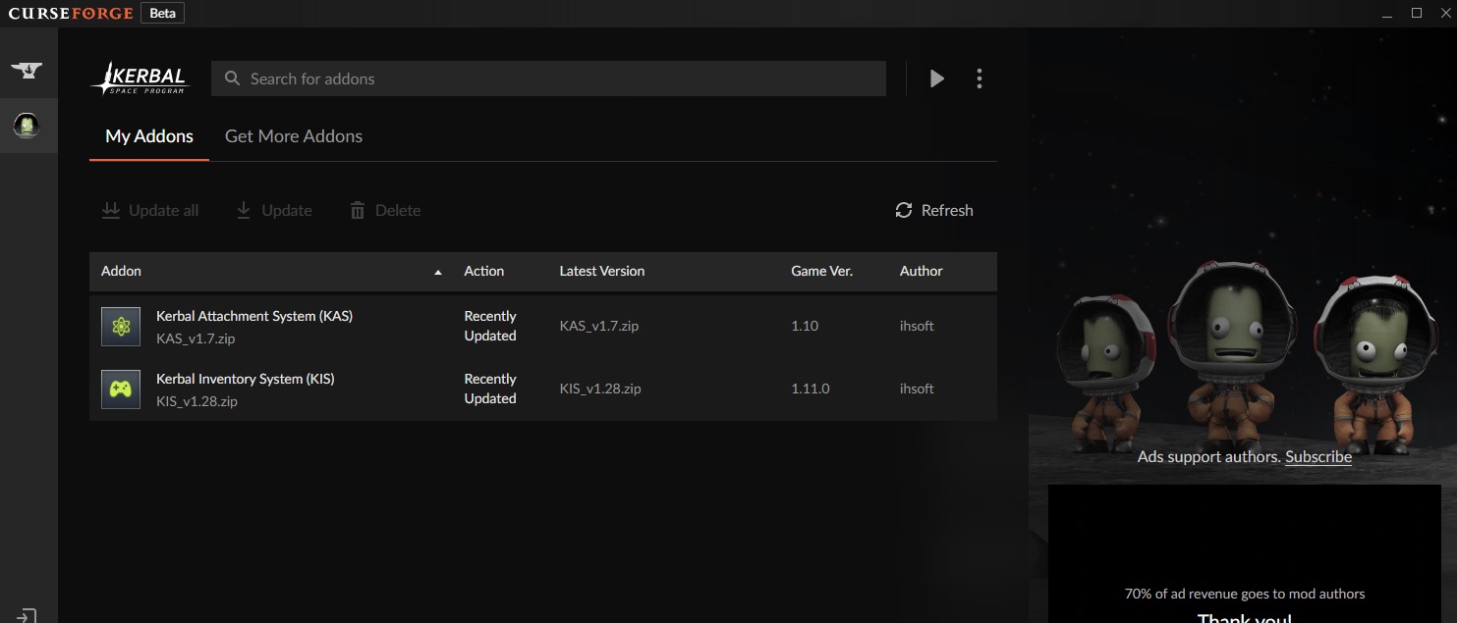Click the Kerbal Space Program logo
The image size is (1457, 623).
139,78
